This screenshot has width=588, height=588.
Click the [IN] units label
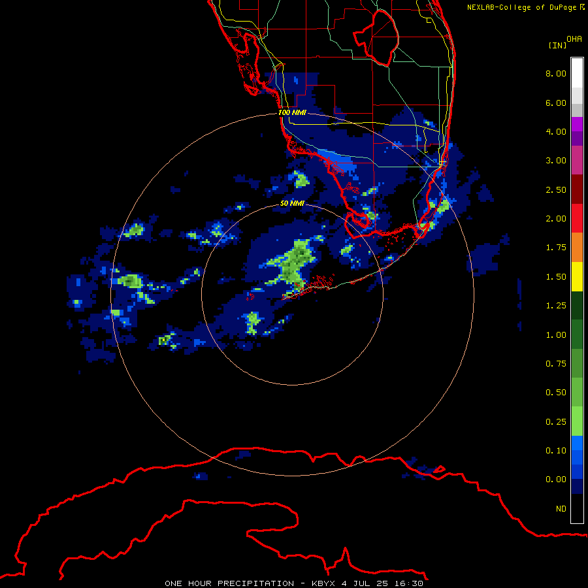tap(557, 45)
